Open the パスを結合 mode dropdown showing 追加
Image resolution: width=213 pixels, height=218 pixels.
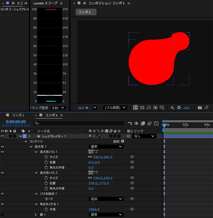point(106,199)
